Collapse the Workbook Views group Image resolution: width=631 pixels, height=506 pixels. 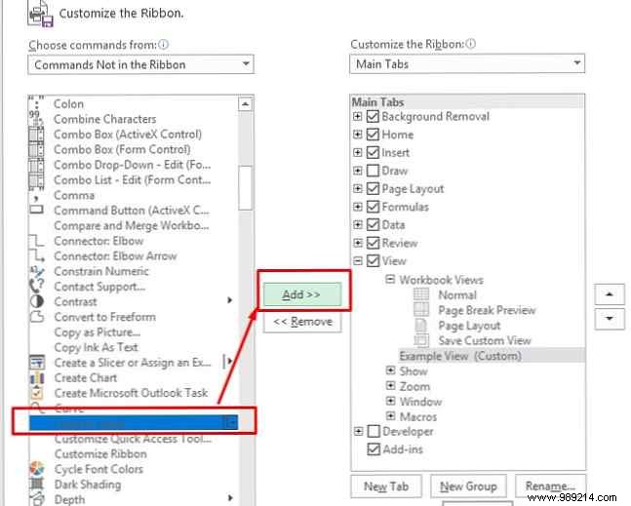tap(389, 279)
